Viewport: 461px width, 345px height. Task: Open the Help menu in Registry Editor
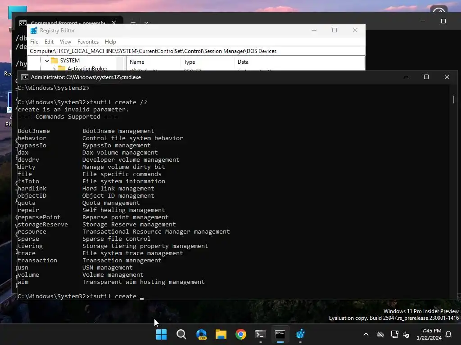pos(110,42)
